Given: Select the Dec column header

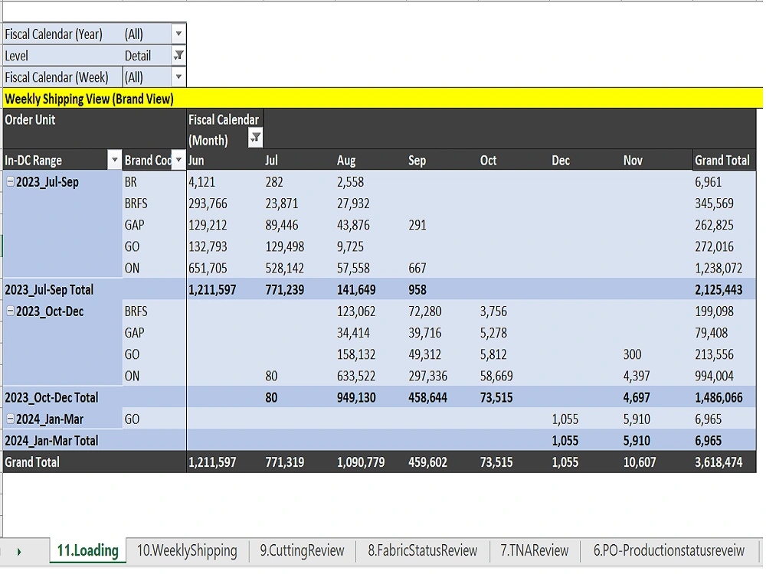Looking at the screenshot, I should [x=586, y=160].
